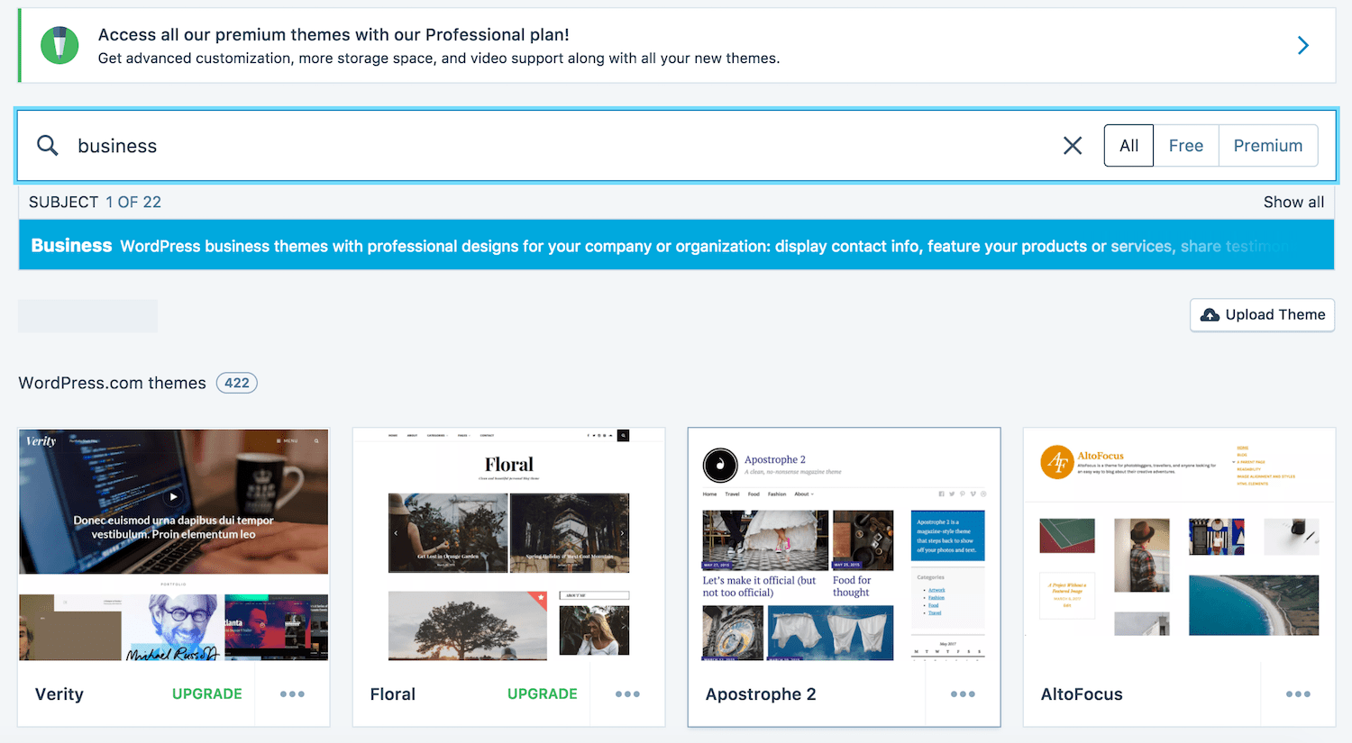
Task: Click the green premium themes pencil icon
Action: coord(60,45)
